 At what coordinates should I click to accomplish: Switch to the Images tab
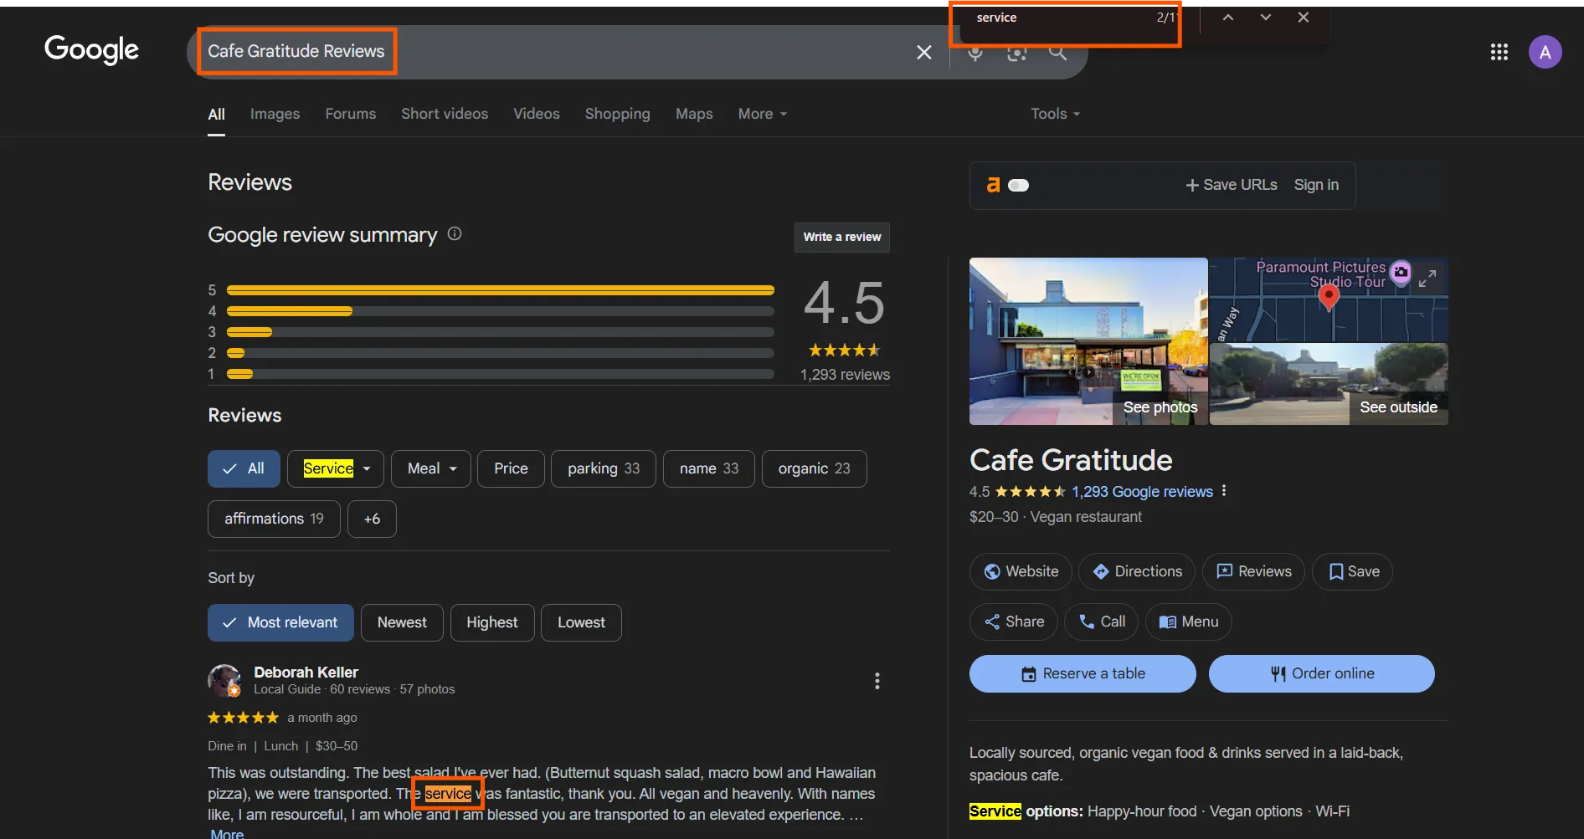[x=275, y=114]
